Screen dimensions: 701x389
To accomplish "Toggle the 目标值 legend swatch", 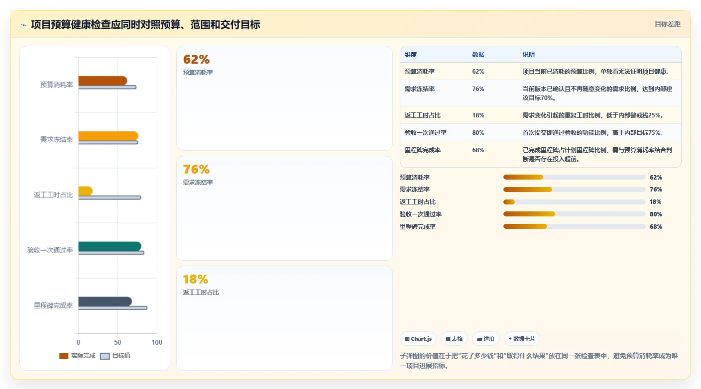I will [x=105, y=356].
